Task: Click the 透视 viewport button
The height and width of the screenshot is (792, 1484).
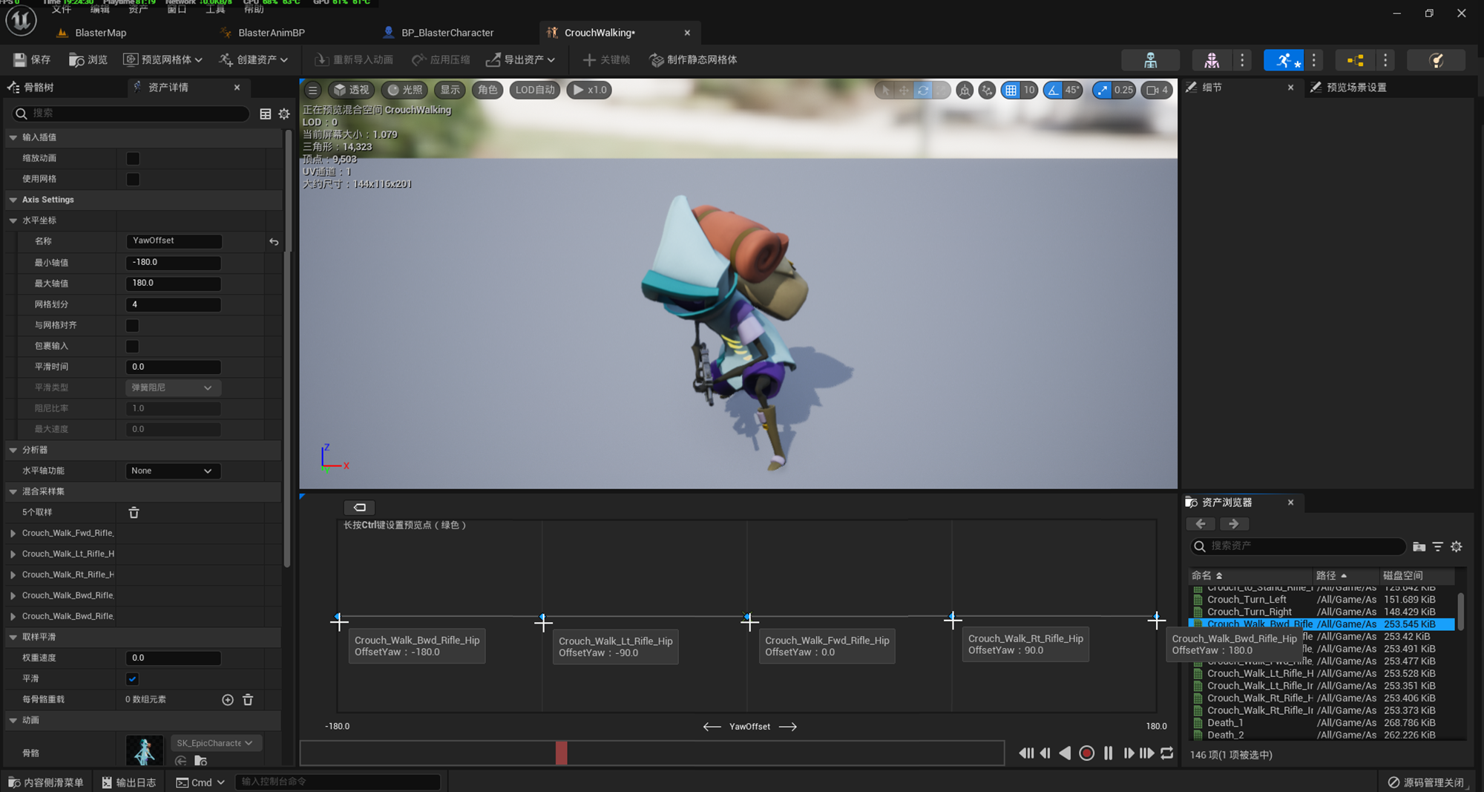Action: click(351, 90)
